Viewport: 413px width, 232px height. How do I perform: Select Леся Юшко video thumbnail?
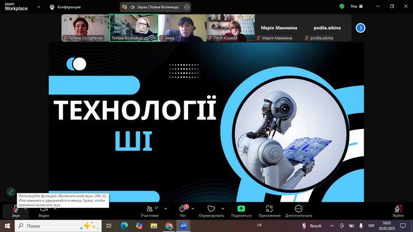(x=231, y=28)
